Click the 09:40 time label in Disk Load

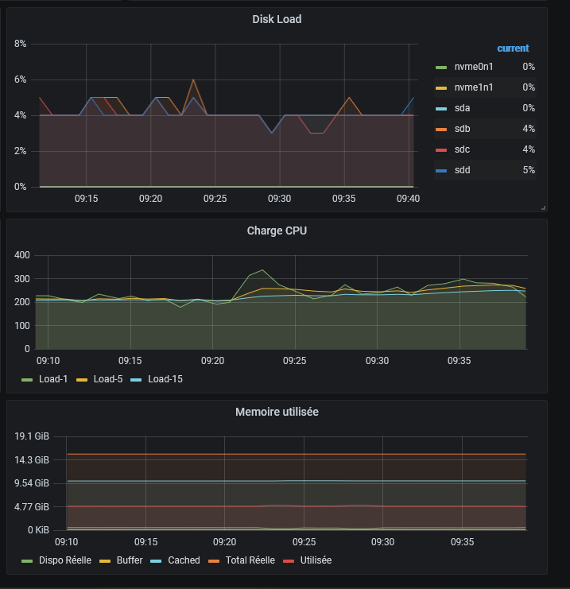pyautogui.click(x=408, y=199)
